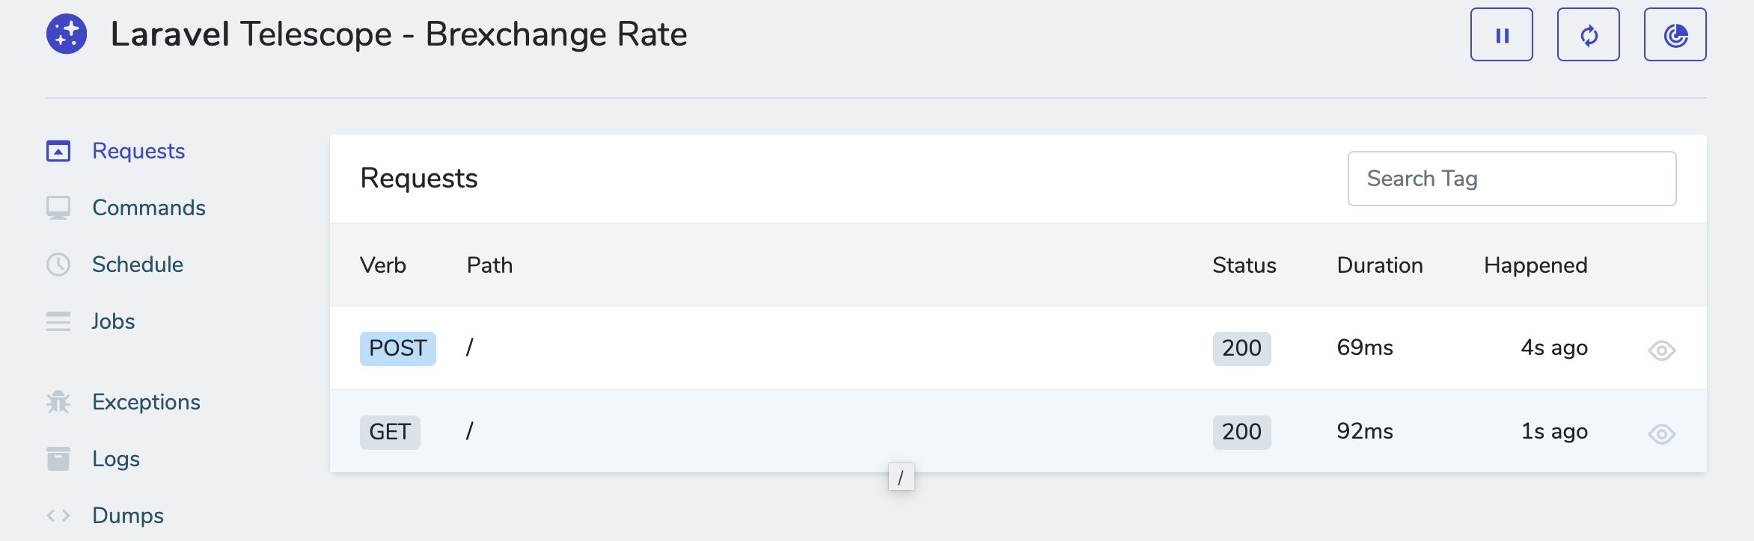View details of the POST request
Screen dimensions: 1754x541
click(1661, 350)
